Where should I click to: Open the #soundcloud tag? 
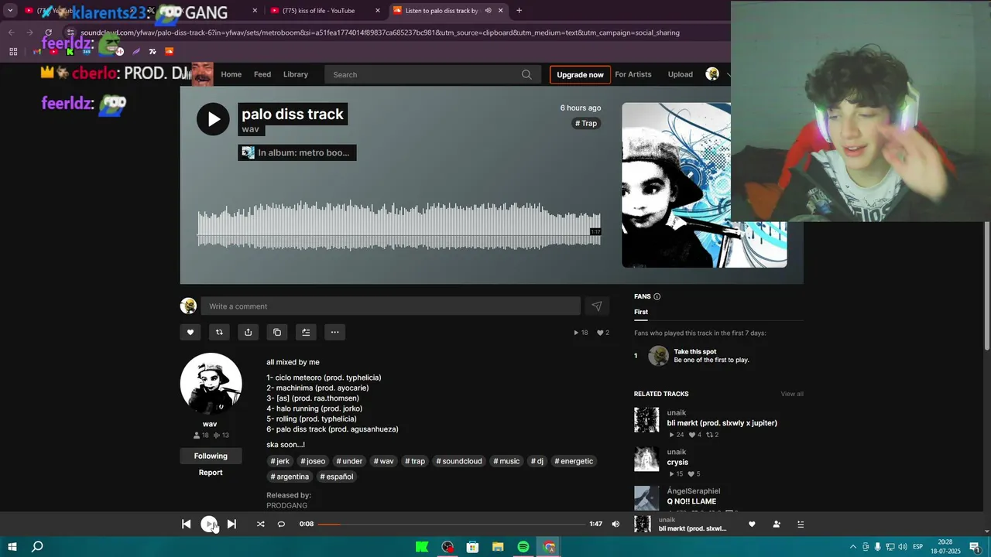pos(459,461)
